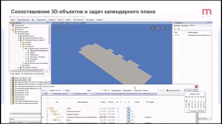This screenshot has width=222, height=124.
Task: Collapse the Все объекты tree node
Action: (11, 30)
